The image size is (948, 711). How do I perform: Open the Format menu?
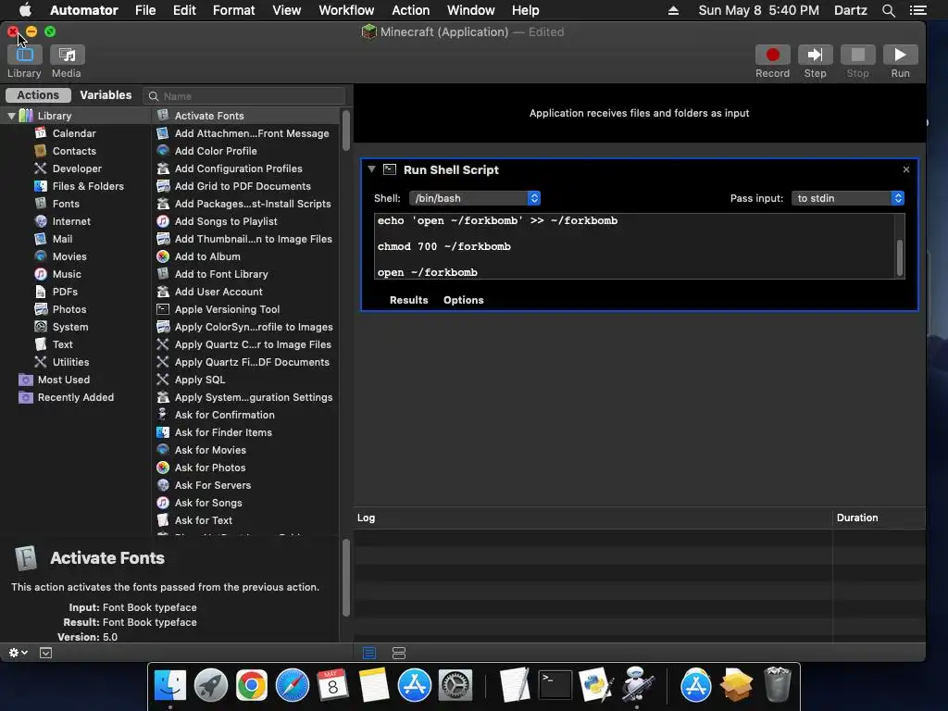tap(233, 10)
